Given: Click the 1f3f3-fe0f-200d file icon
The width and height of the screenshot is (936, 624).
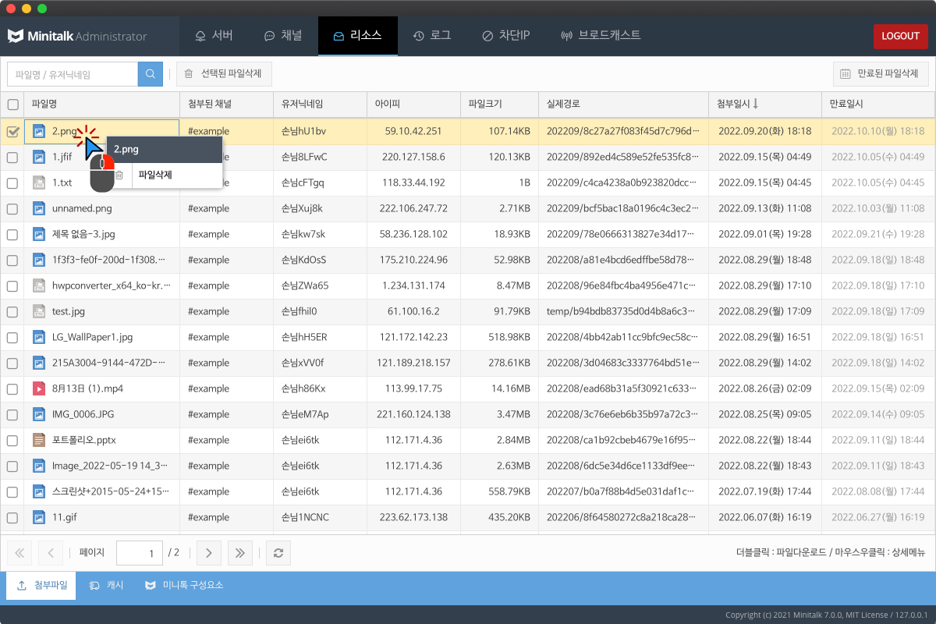Looking at the screenshot, I should coord(39,261).
